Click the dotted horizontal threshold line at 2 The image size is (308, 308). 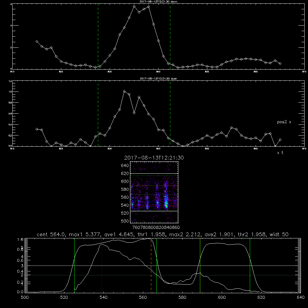(x=163, y=275)
